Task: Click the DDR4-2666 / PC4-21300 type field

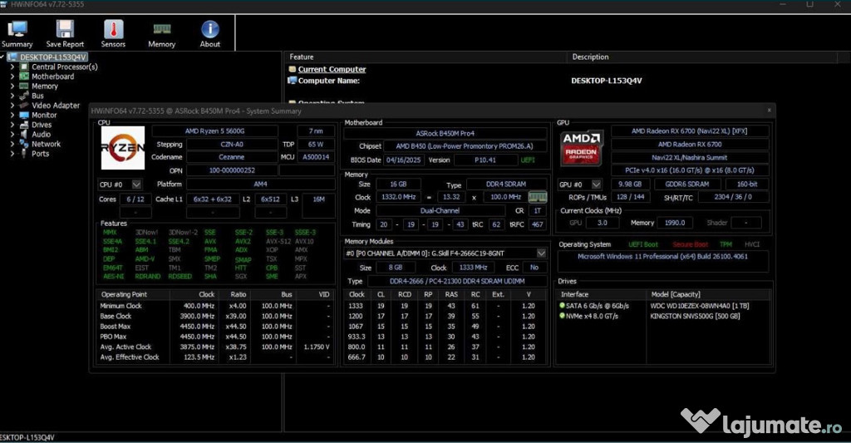Action: point(457,281)
